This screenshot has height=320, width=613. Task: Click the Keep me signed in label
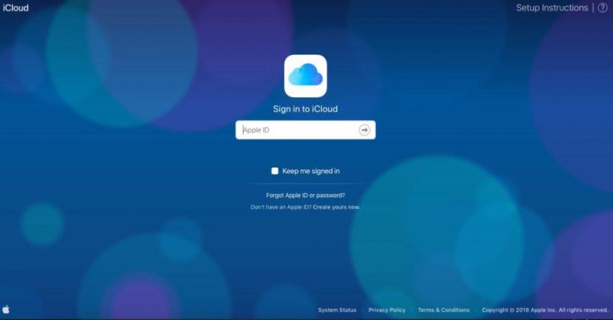pyautogui.click(x=310, y=171)
